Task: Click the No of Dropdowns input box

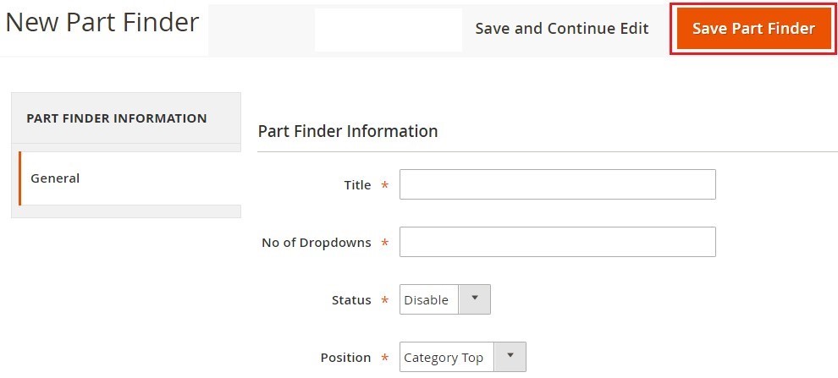Action: coord(557,242)
